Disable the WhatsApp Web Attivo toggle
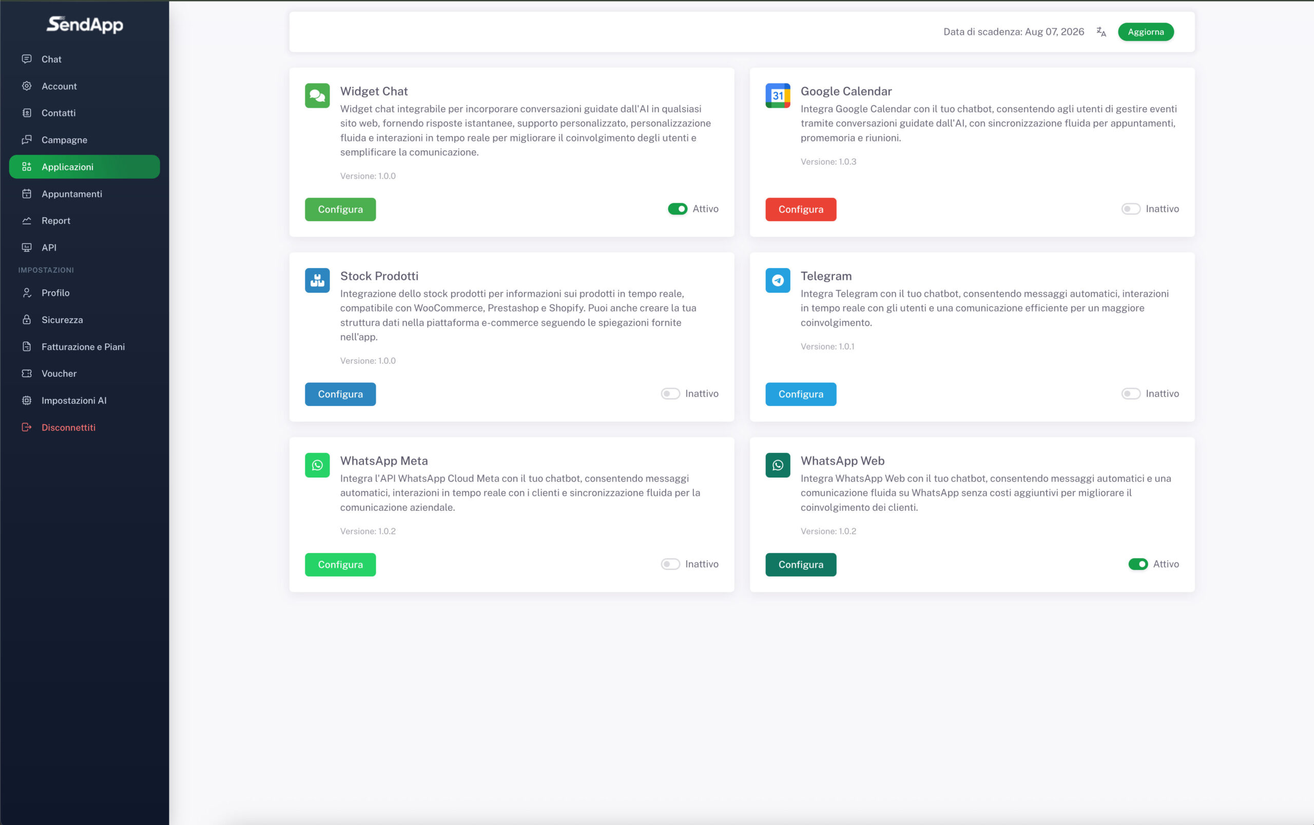 click(1138, 564)
